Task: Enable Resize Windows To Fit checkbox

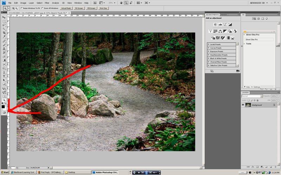Action: point(22,8)
